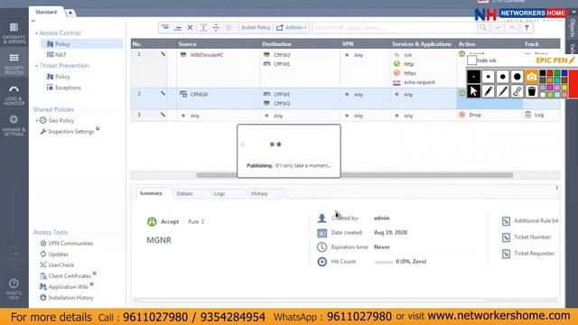Click Additional Rule Info edit icon

coord(506,221)
